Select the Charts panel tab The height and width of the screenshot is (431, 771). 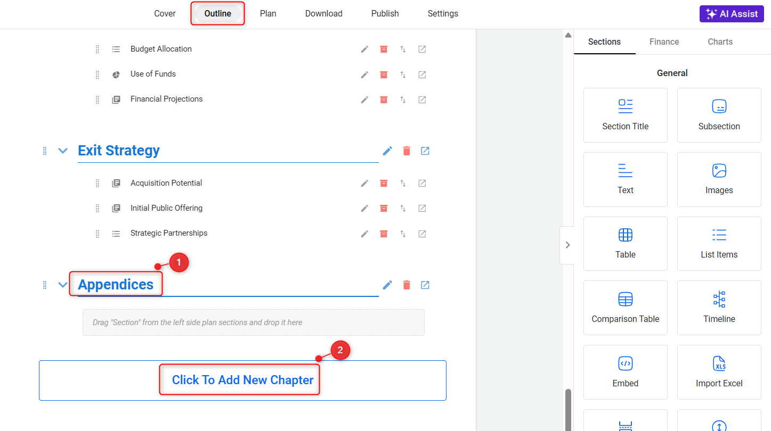coord(720,42)
